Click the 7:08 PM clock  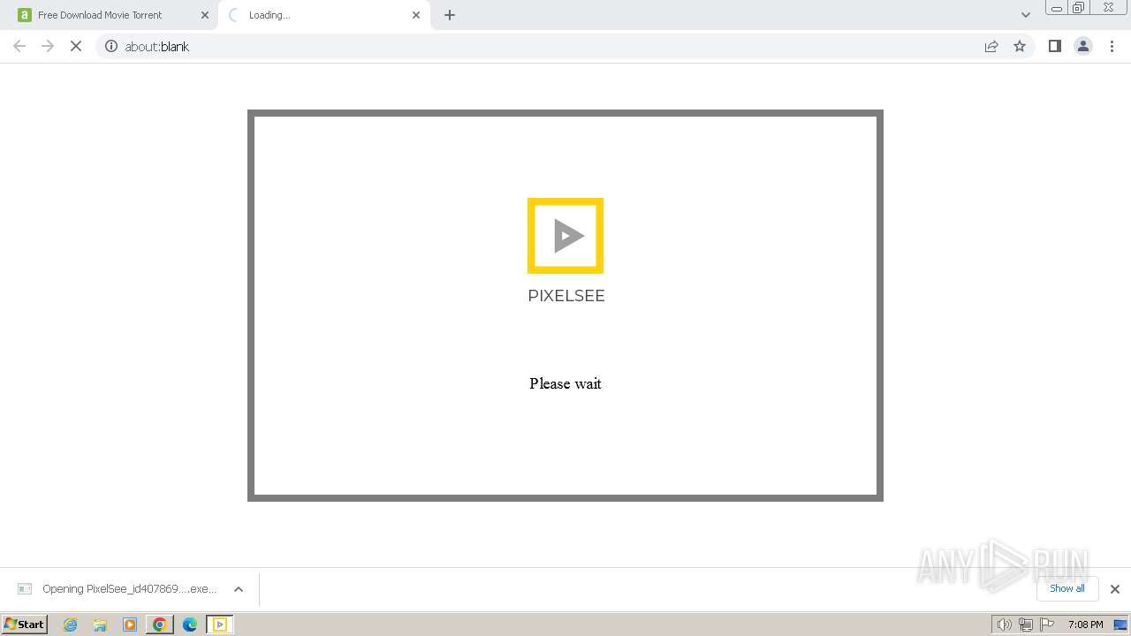pyautogui.click(x=1085, y=625)
